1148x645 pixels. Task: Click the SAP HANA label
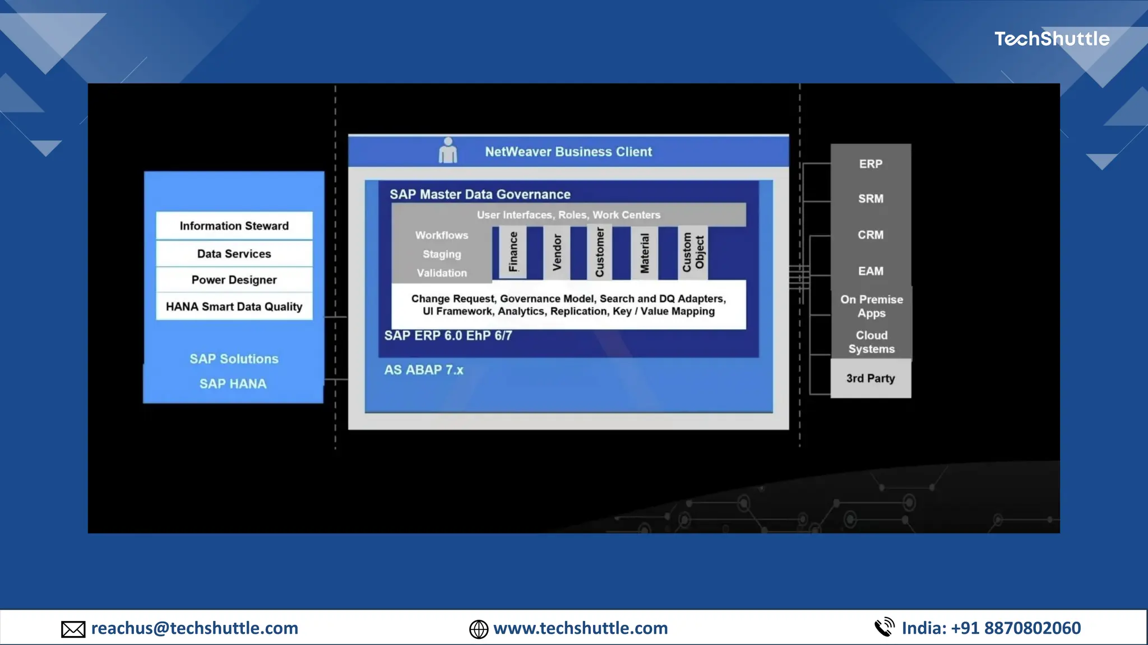click(x=233, y=384)
